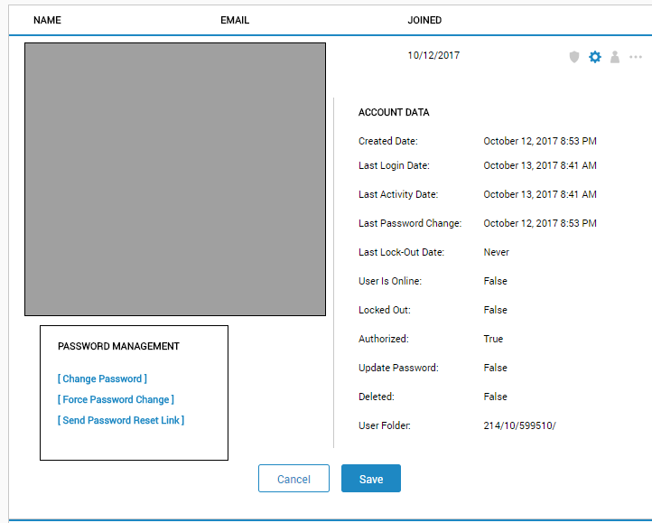This screenshot has height=523, width=652.
Task: Click the Last Lock-Out Date label
Action: click(401, 252)
